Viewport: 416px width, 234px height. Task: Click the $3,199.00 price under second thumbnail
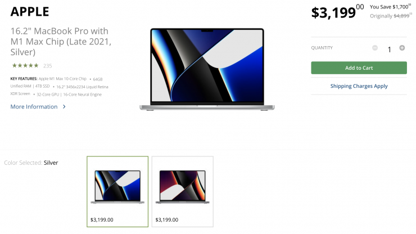(167, 220)
